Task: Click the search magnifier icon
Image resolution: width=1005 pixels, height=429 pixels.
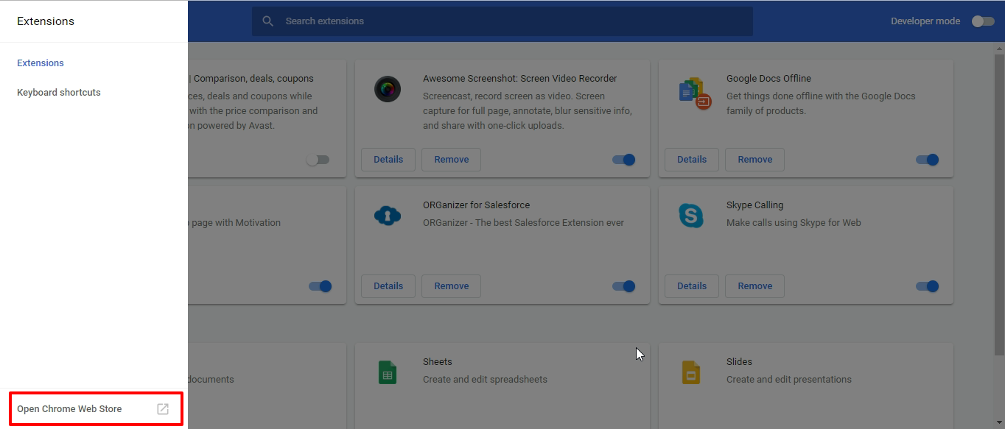Action: (x=268, y=21)
